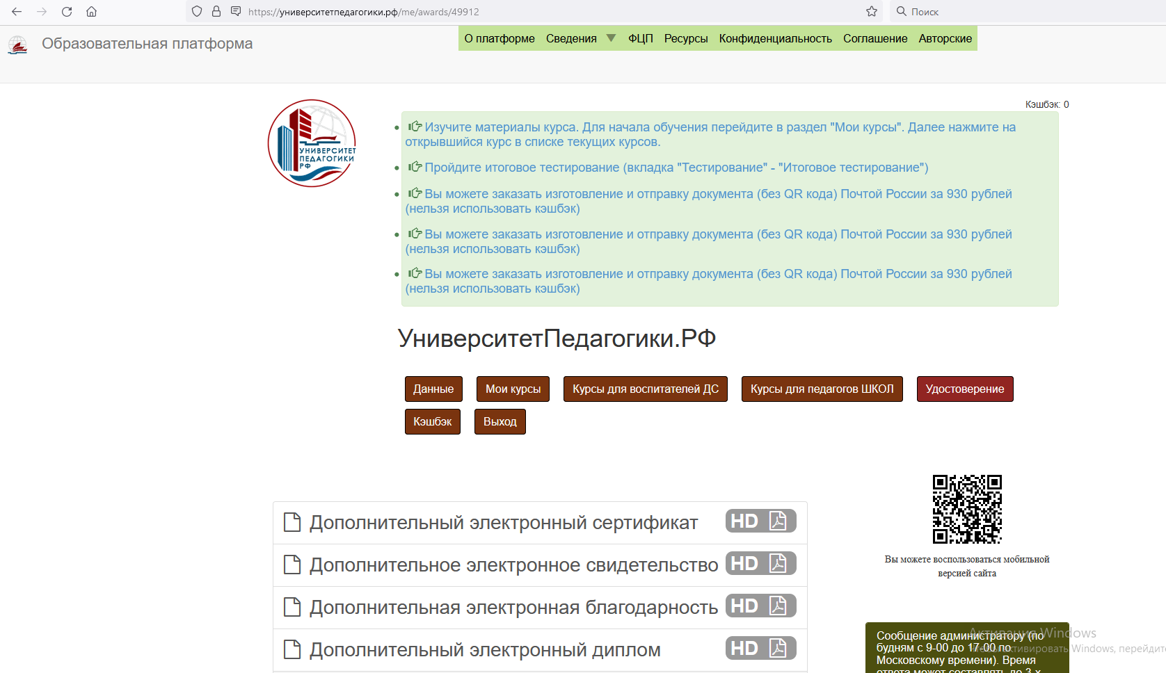Screen dimensions: 1166x673
Task: Open the Ресурсы menu item
Action: point(686,38)
